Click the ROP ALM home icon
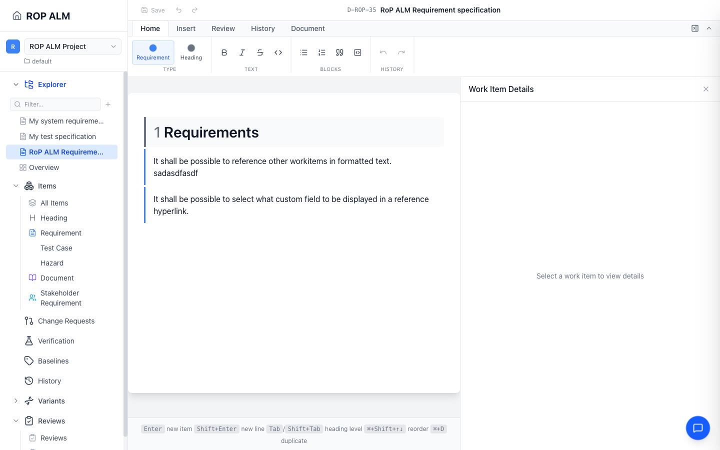 coord(17,16)
